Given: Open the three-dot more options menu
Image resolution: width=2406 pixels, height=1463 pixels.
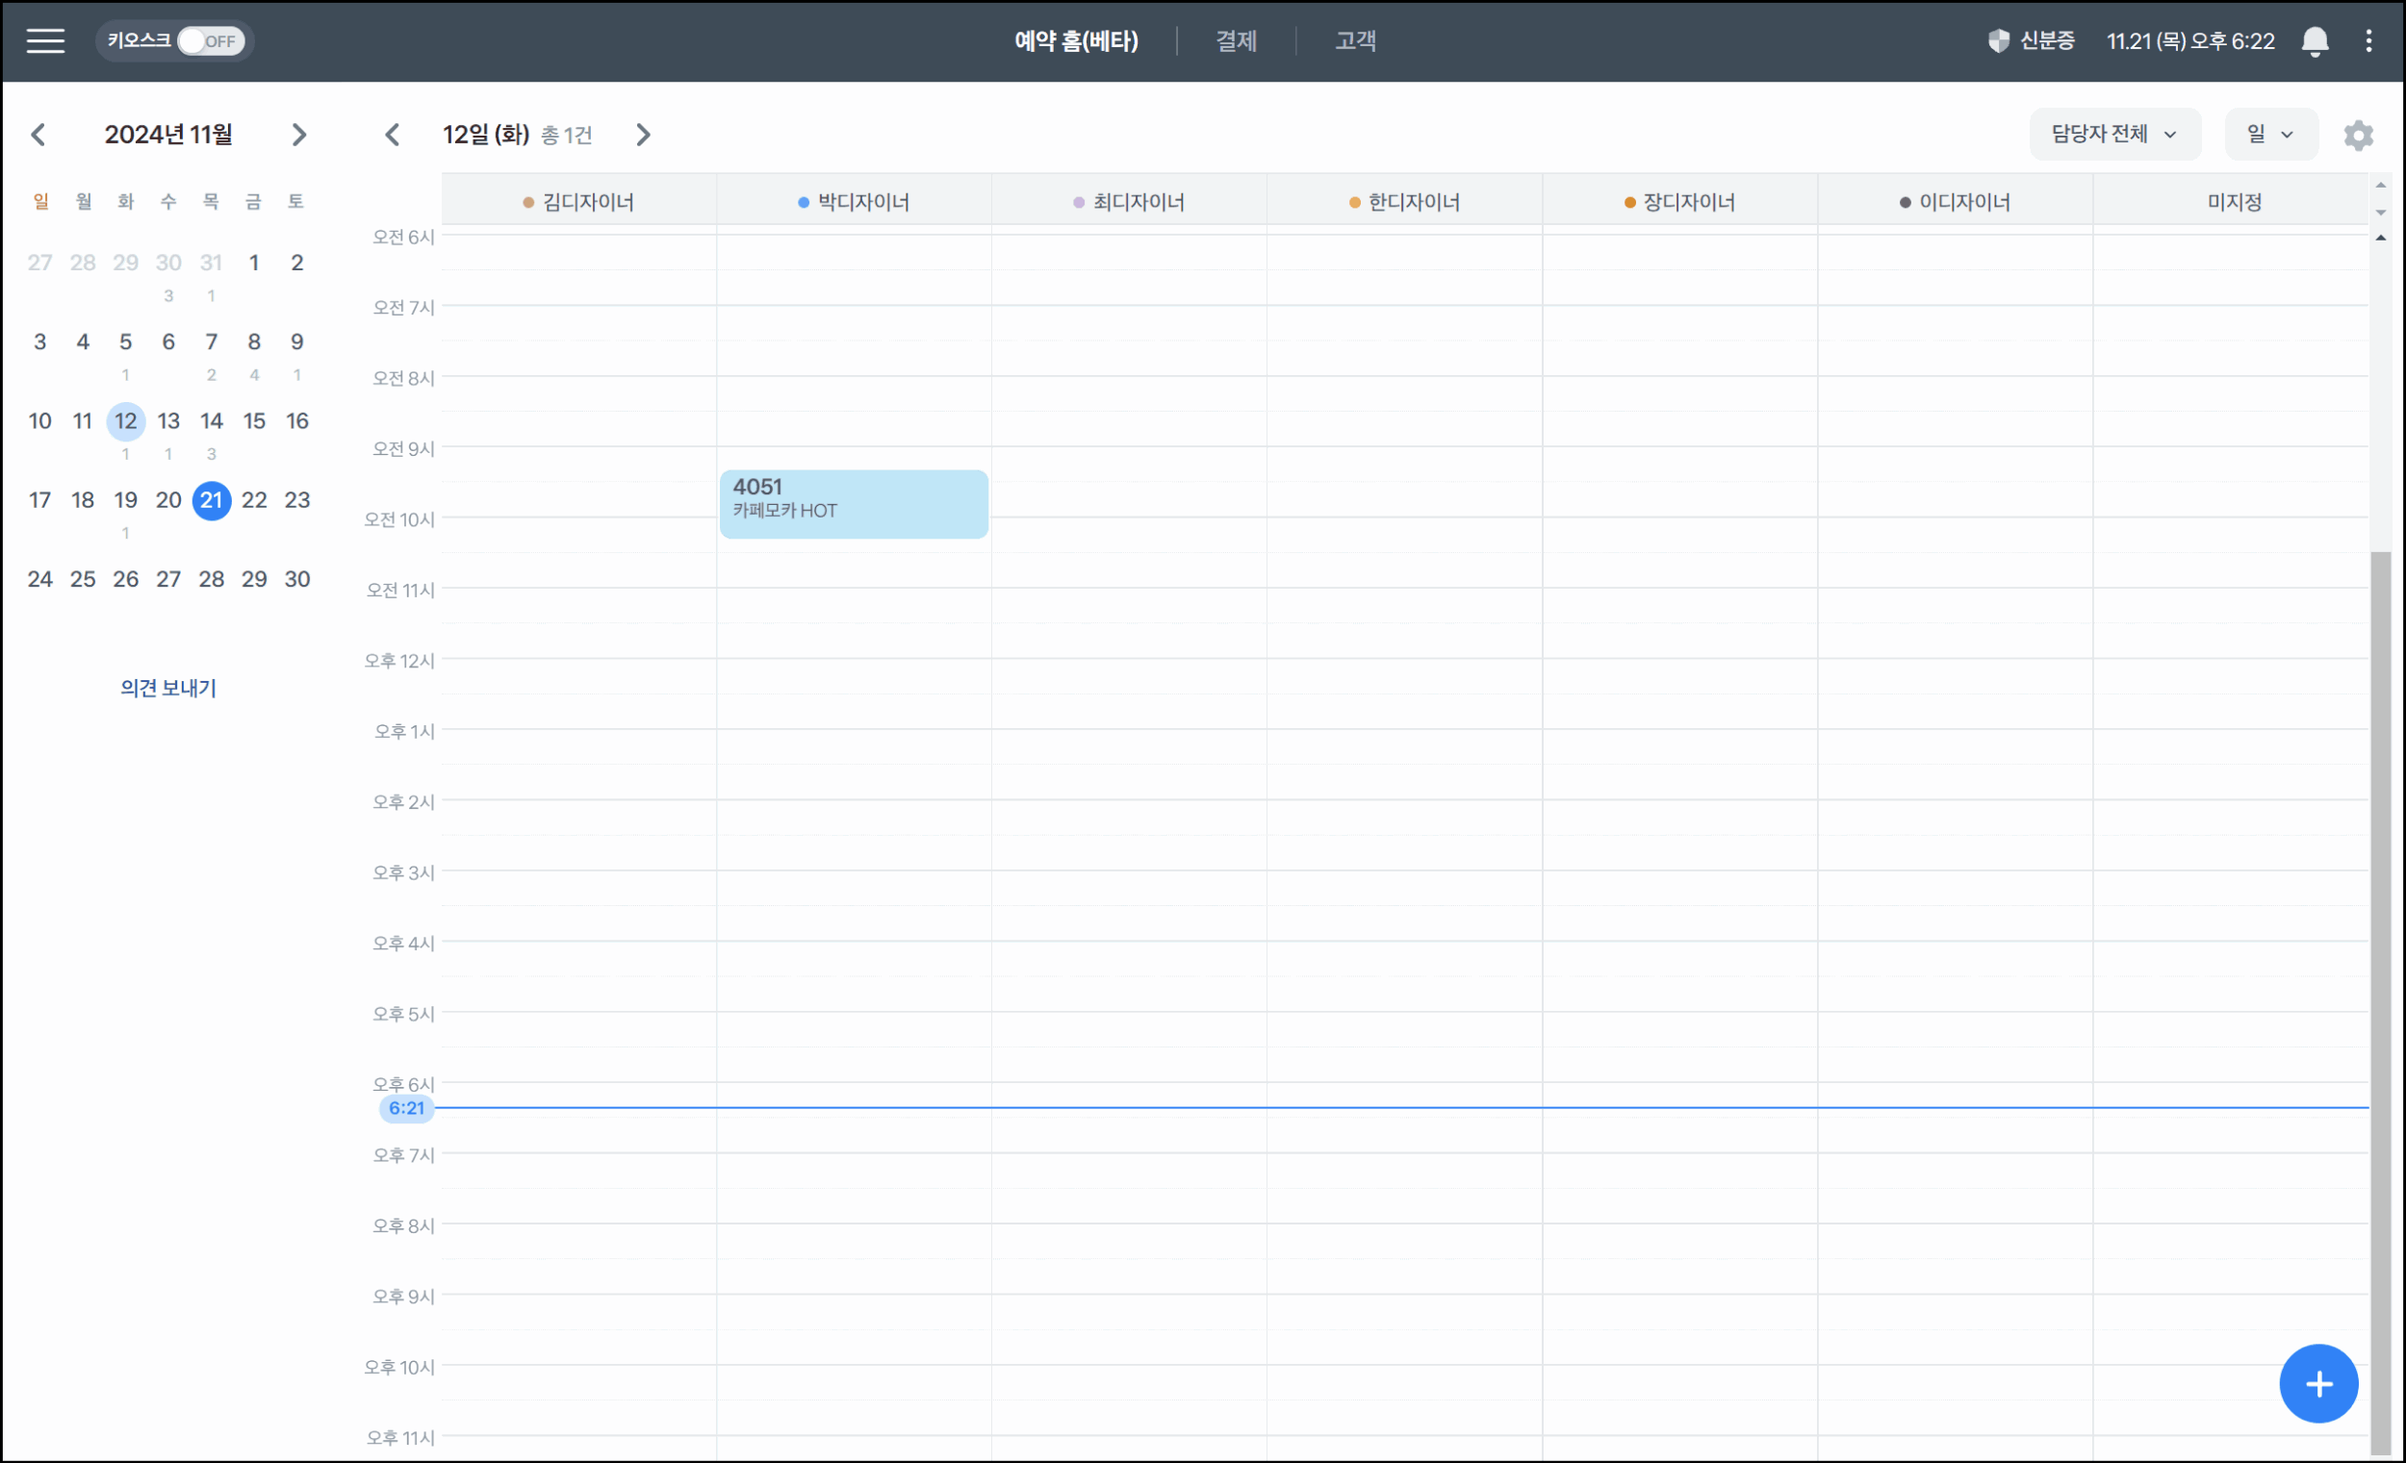Looking at the screenshot, I should coord(2368,41).
